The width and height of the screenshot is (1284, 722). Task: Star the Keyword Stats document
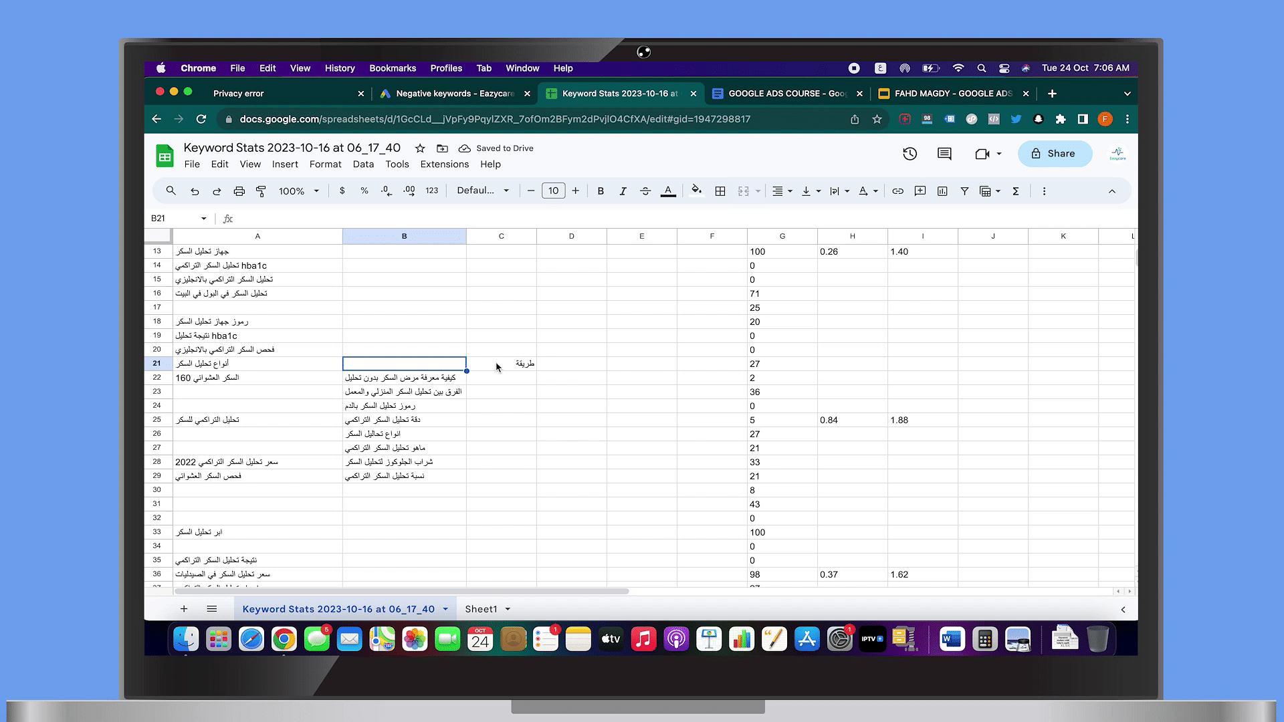coord(420,148)
